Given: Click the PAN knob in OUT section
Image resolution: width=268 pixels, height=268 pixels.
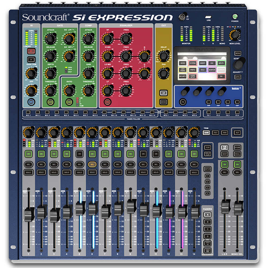Looking at the screenshot, I should [x=163, y=73].
